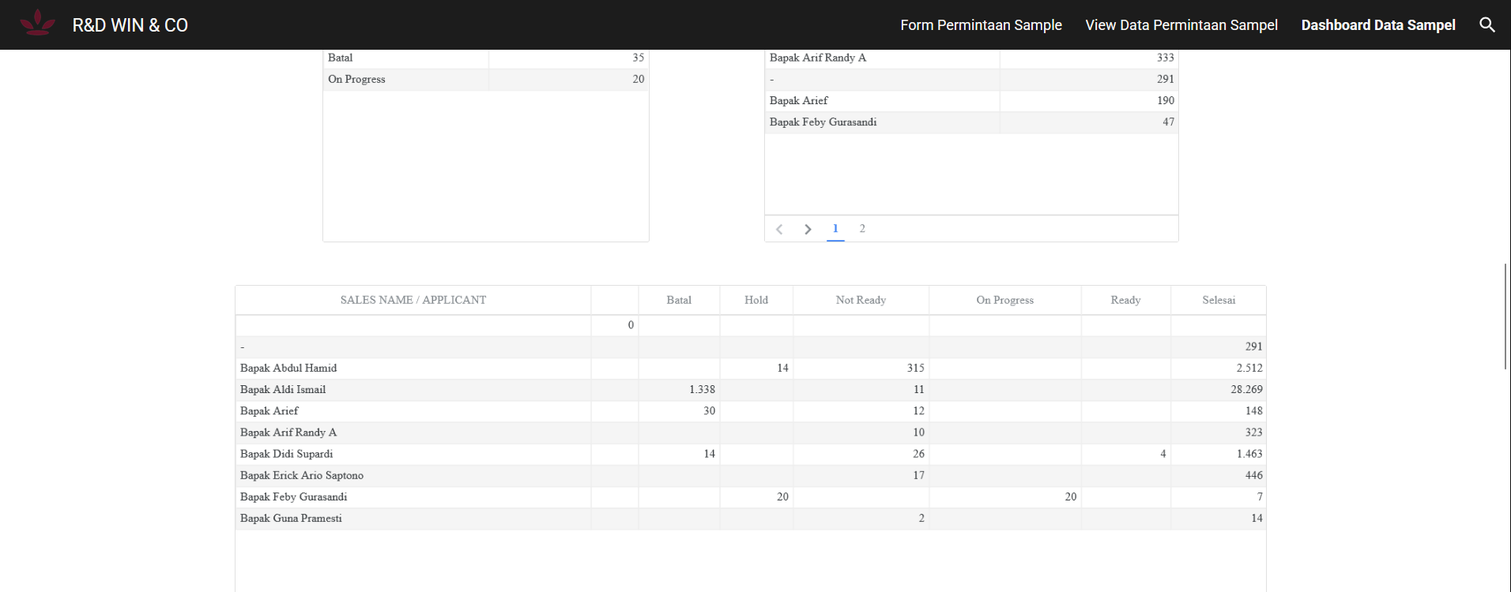This screenshot has width=1511, height=592.
Task: Select Dashboard Data Sampel menu item
Action: click(1377, 25)
